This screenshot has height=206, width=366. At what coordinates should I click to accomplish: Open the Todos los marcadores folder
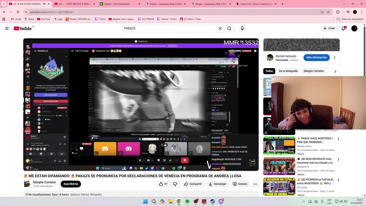350,19
